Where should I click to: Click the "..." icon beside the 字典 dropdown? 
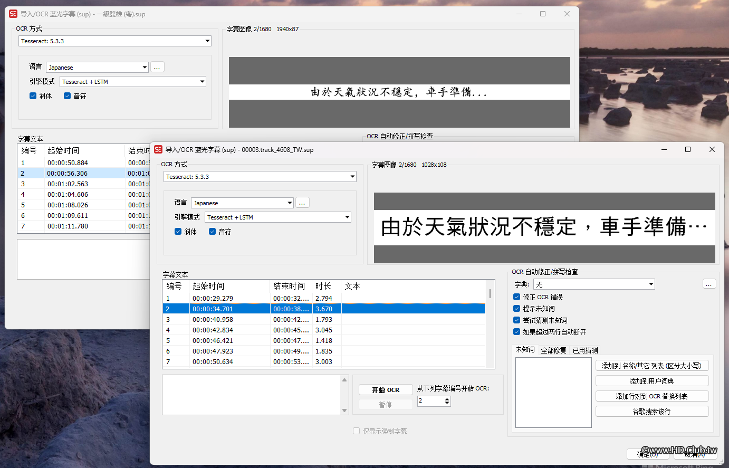(x=709, y=284)
